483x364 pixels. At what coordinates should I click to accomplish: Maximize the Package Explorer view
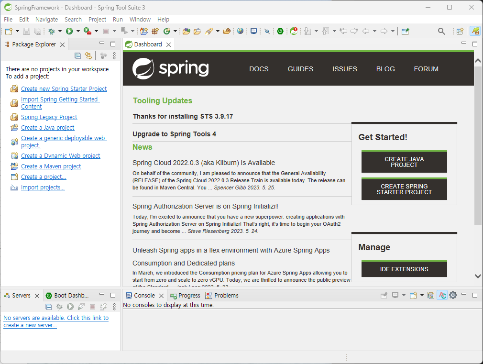(113, 44)
